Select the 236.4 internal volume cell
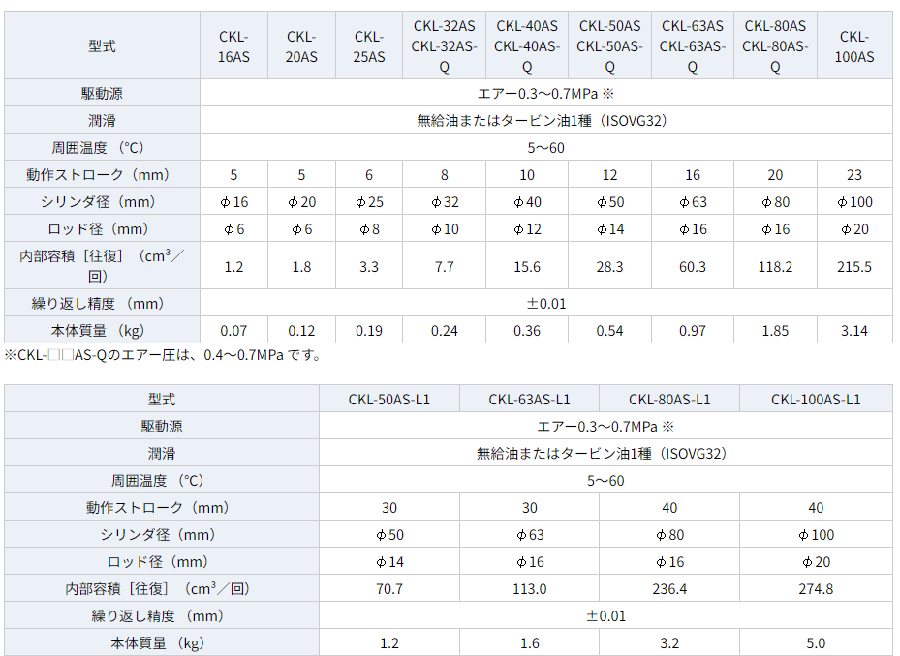 (x=669, y=588)
